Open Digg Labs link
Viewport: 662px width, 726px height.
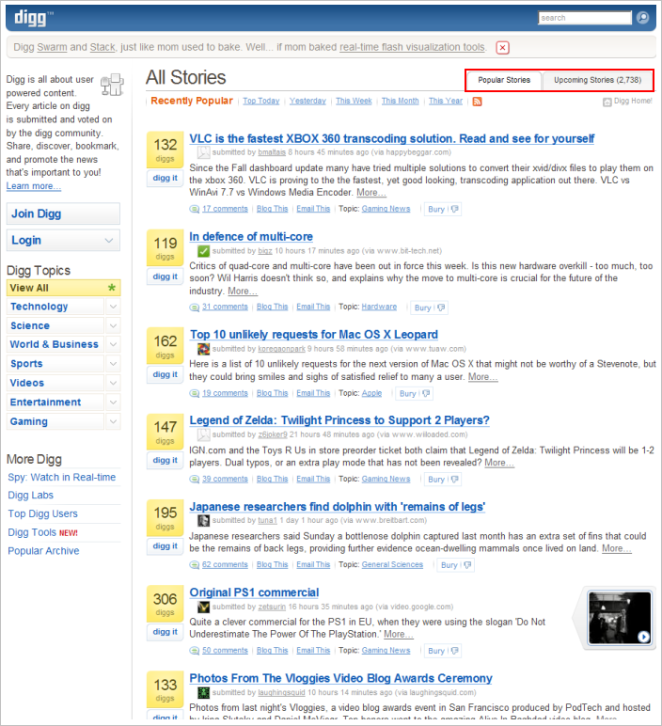[30, 496]
